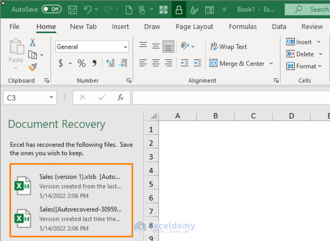The height and width of the screenshot is (241, 330).
Task: Switch to the Insert tab
Action: coord(120,27)
